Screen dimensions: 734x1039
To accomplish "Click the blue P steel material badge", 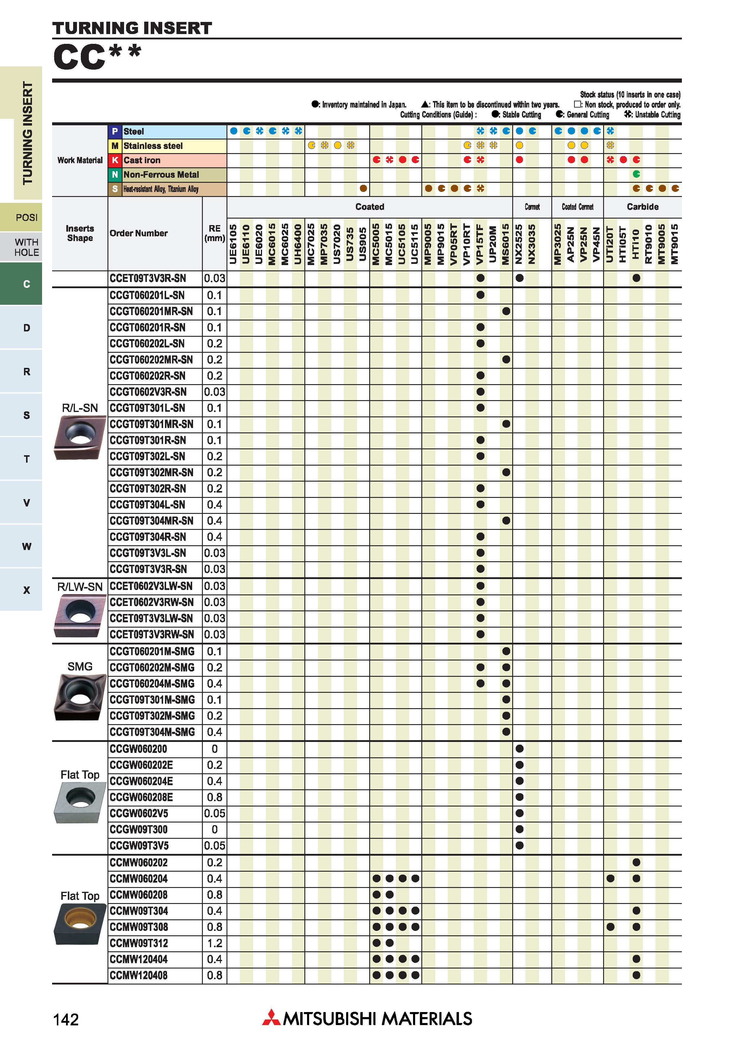I will (115, 131).
